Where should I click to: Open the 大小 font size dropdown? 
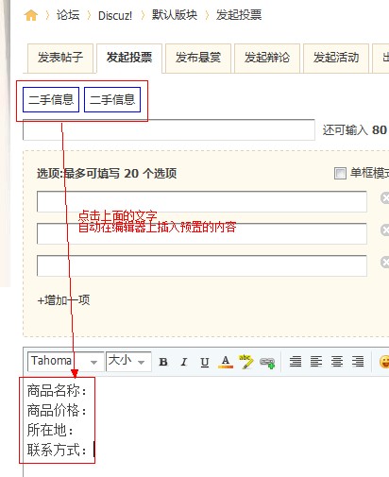click(128, 362)
